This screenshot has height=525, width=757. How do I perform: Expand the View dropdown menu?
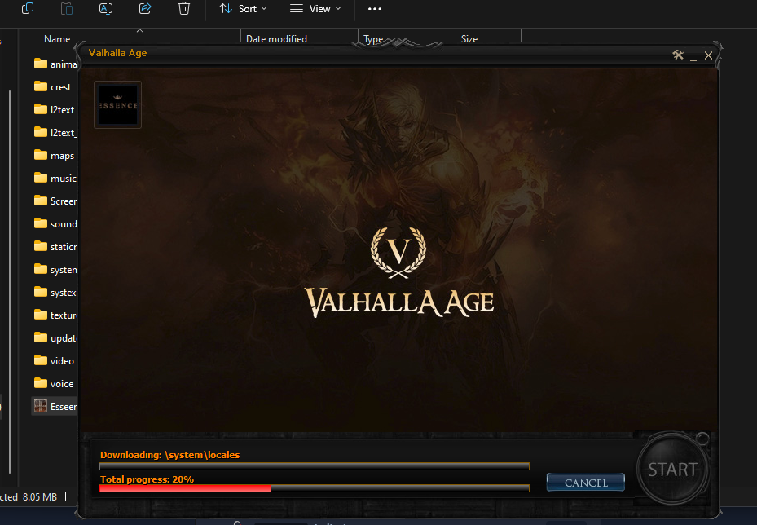coord(315,8)
